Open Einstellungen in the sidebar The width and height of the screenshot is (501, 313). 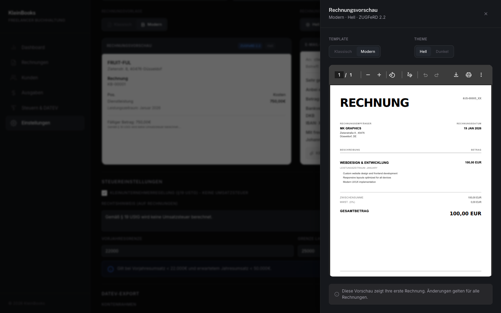click(35, 123)
